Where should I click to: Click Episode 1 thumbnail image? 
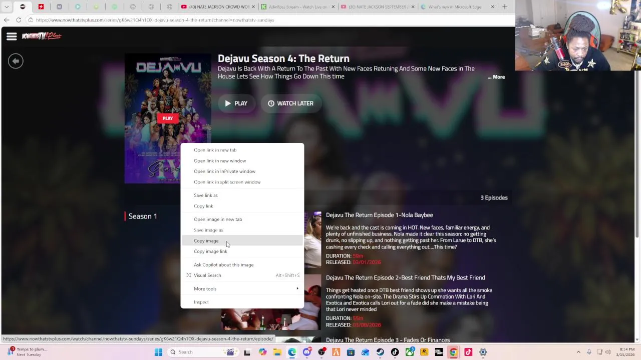[x=312, y=239]
